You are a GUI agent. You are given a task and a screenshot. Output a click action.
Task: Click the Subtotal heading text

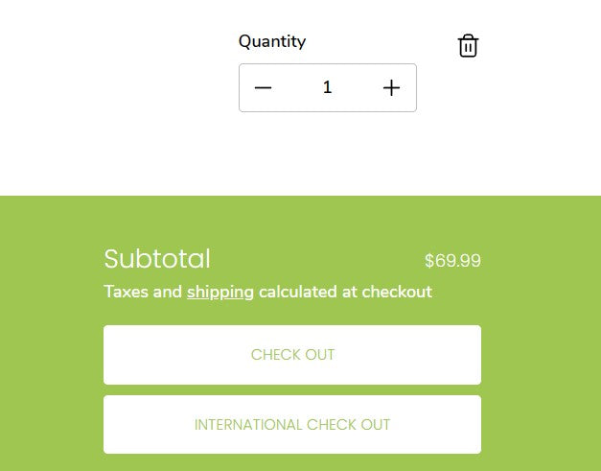(x=157, y=259)
